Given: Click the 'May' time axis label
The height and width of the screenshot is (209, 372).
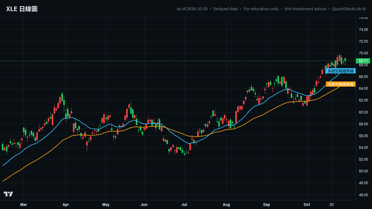Looking at the screenshot, I should click(106, 205).
